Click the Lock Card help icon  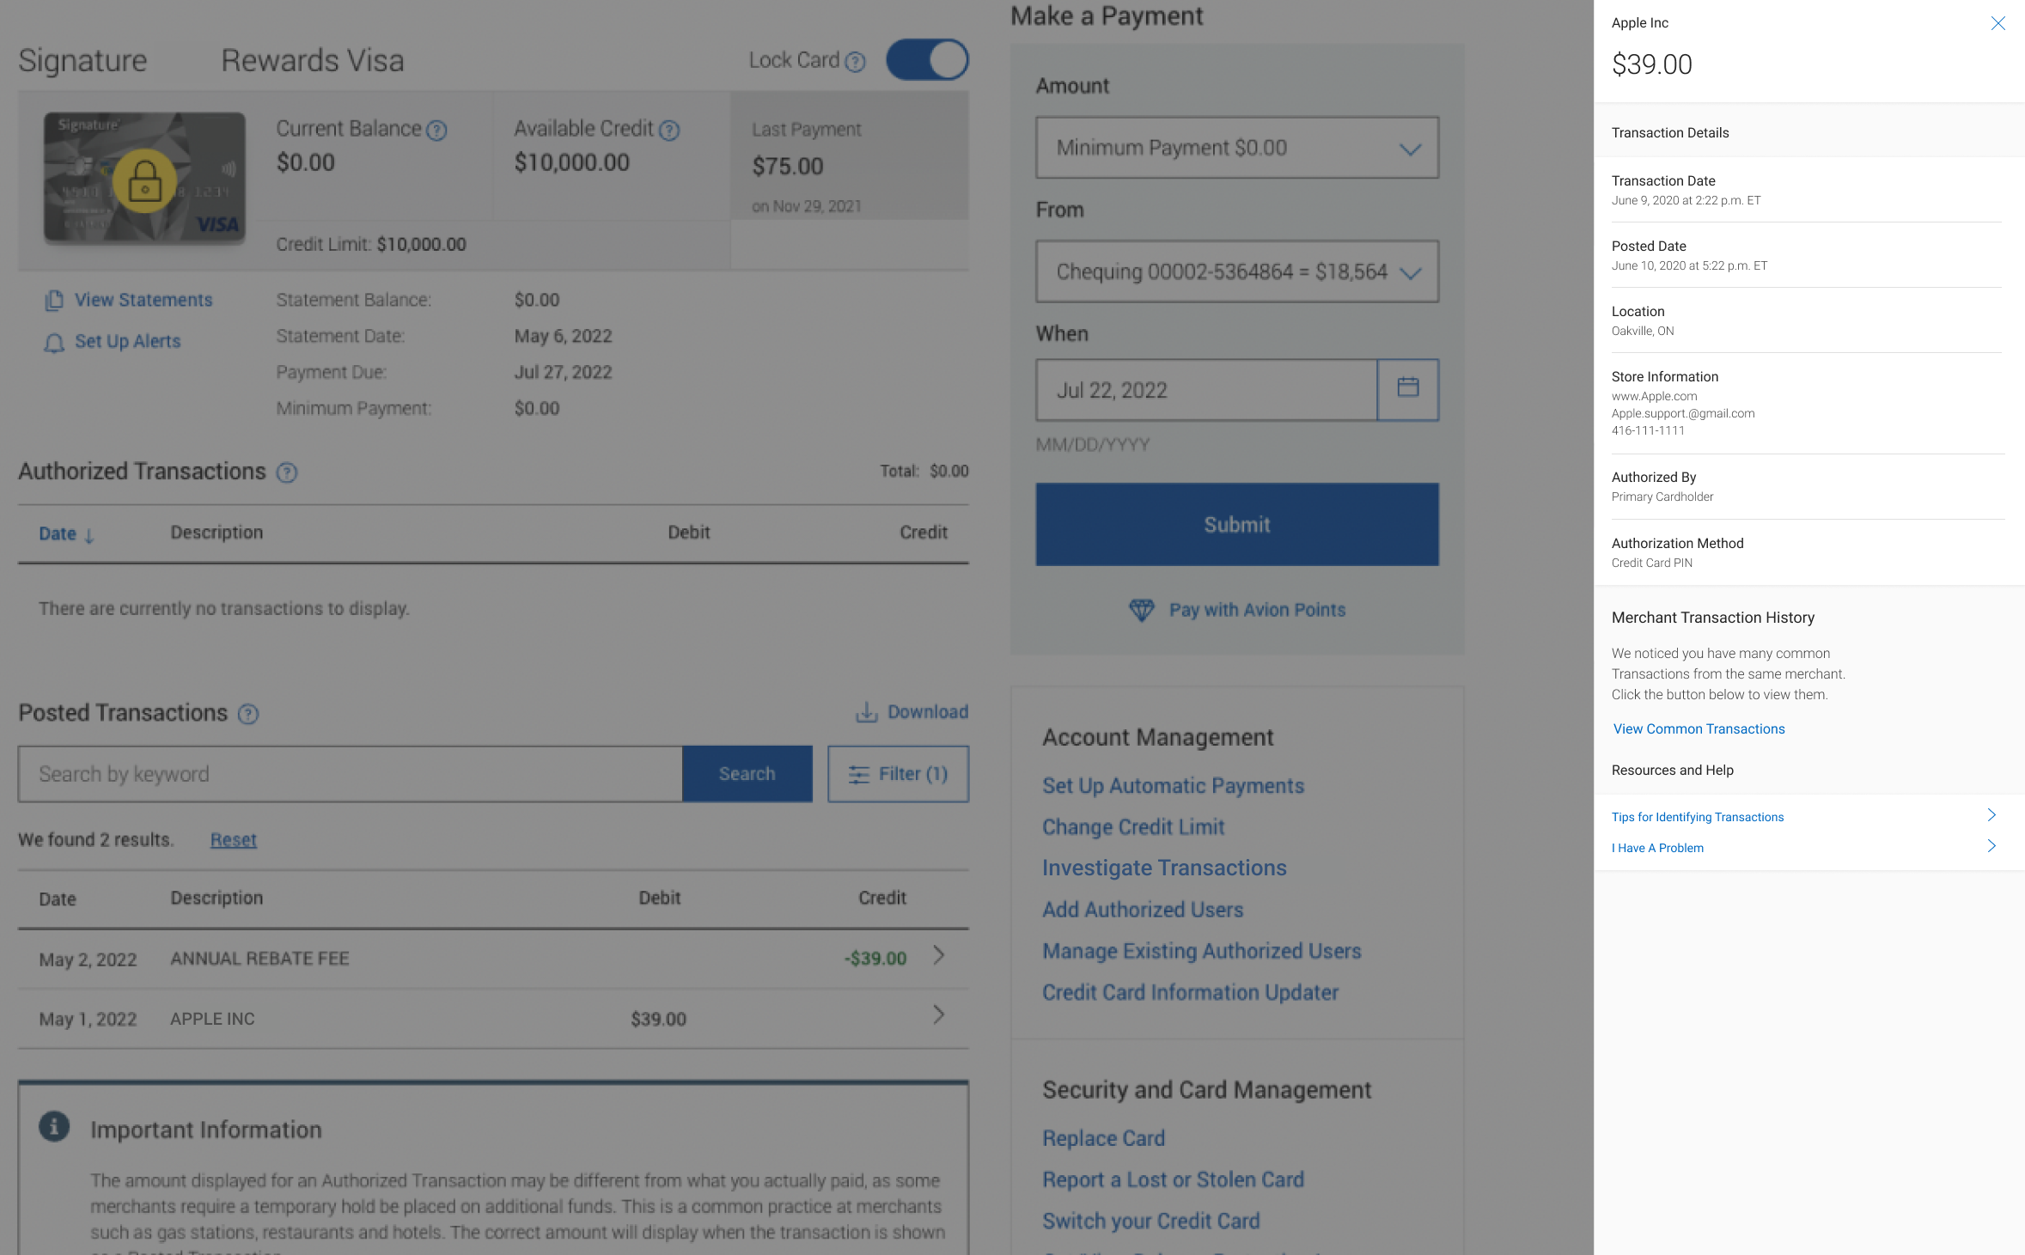(x=855, y=62)
